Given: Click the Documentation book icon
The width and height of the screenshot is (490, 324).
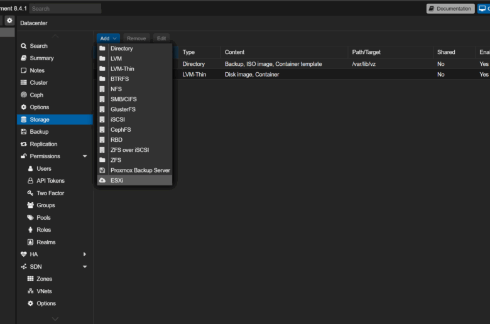Looking at the screenshot, I should pos(432,9).
